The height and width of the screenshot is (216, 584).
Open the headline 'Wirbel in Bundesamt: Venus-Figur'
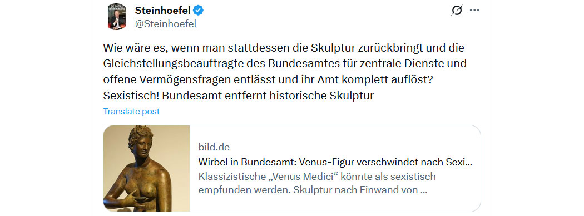pyautogui.click(x=335, y=162)
